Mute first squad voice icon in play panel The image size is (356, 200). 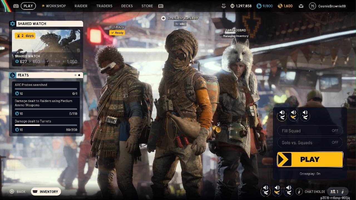click(x=282, y=115)
